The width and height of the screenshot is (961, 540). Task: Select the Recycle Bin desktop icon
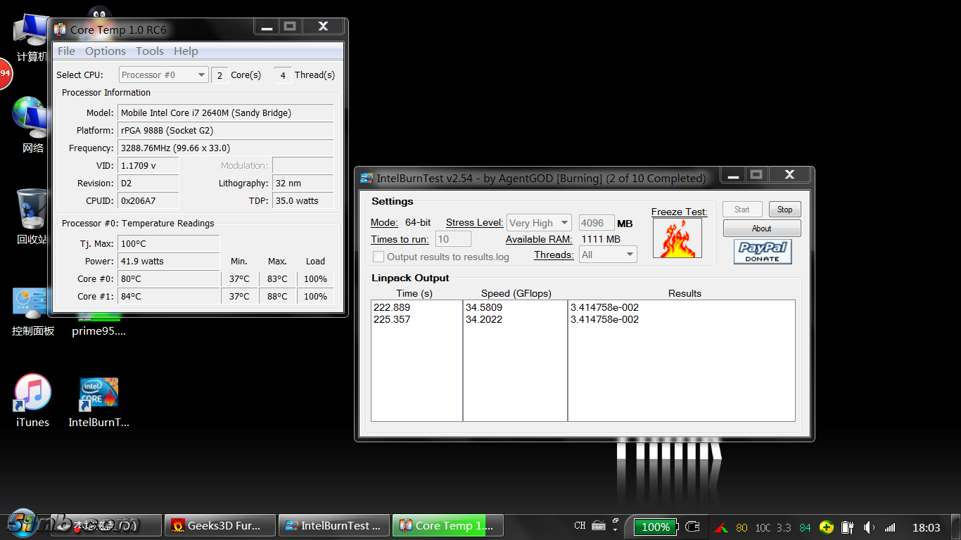pos(32,210)
